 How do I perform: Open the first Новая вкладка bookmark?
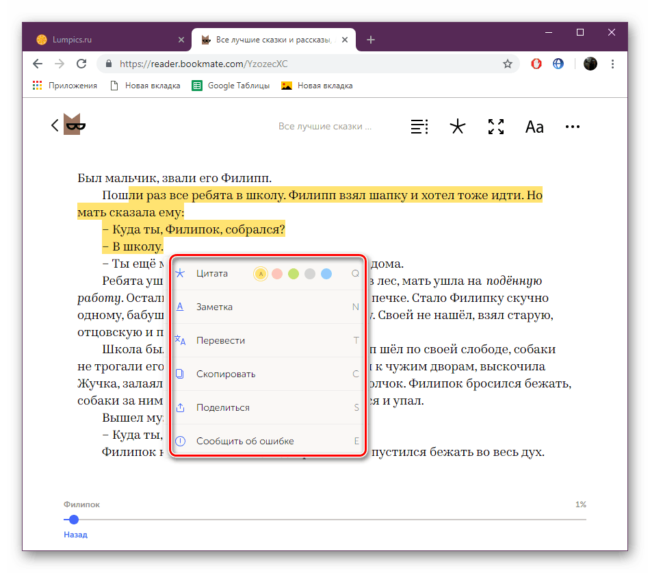146,86
